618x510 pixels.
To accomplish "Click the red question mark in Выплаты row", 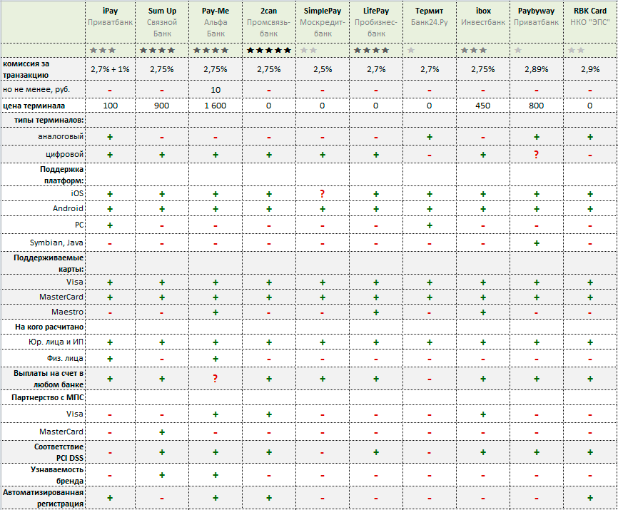I will (216, 379).
